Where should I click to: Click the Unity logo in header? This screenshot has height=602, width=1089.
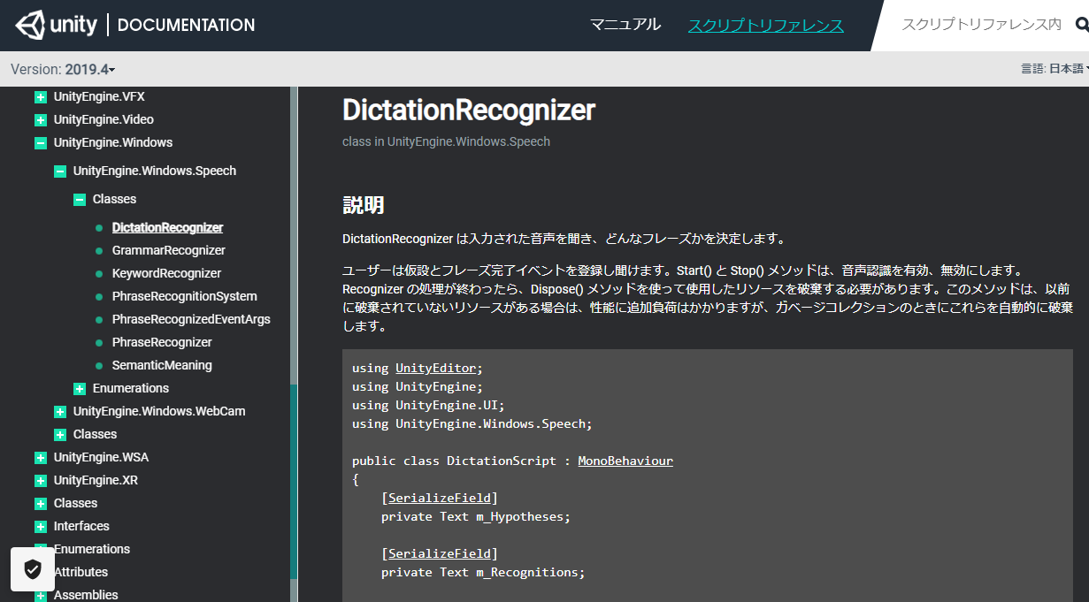pyautogui.click(x=56, y=25)
